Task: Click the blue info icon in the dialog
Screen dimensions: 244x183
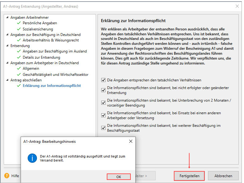Action: point(32,158)
